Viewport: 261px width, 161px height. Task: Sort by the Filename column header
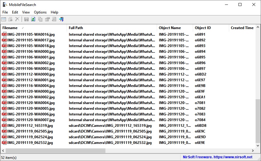(34, 28)
